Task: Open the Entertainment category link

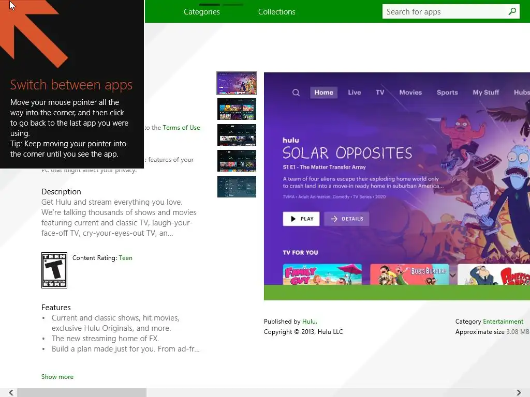Action: coord(503,322)
